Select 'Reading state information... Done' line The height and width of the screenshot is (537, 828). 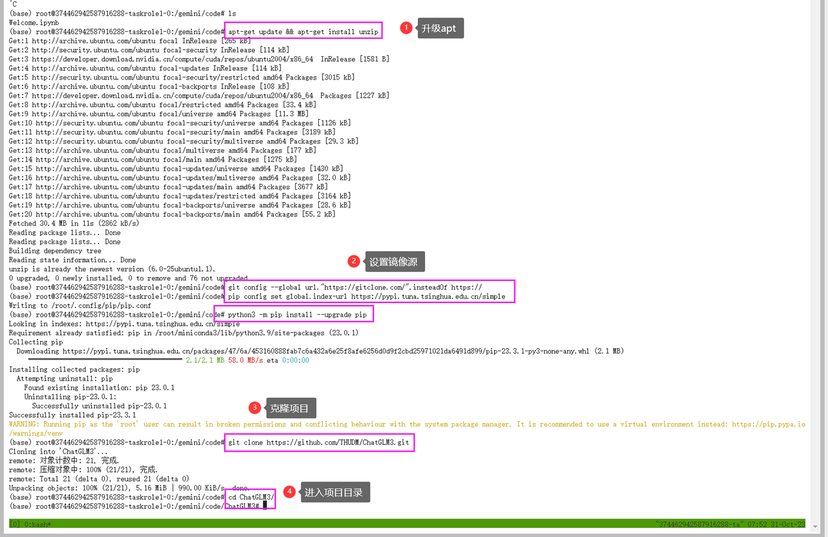click(x=72, y=260)
